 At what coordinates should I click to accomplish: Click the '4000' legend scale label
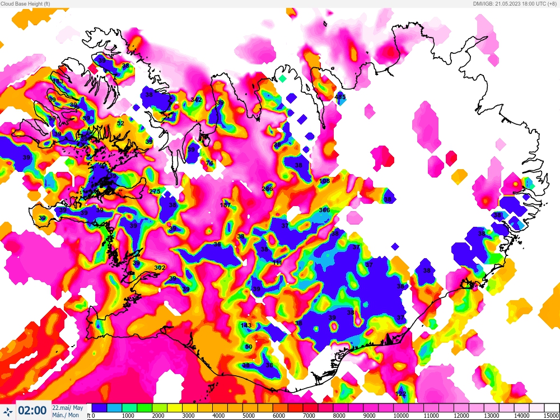pos(218,416)
